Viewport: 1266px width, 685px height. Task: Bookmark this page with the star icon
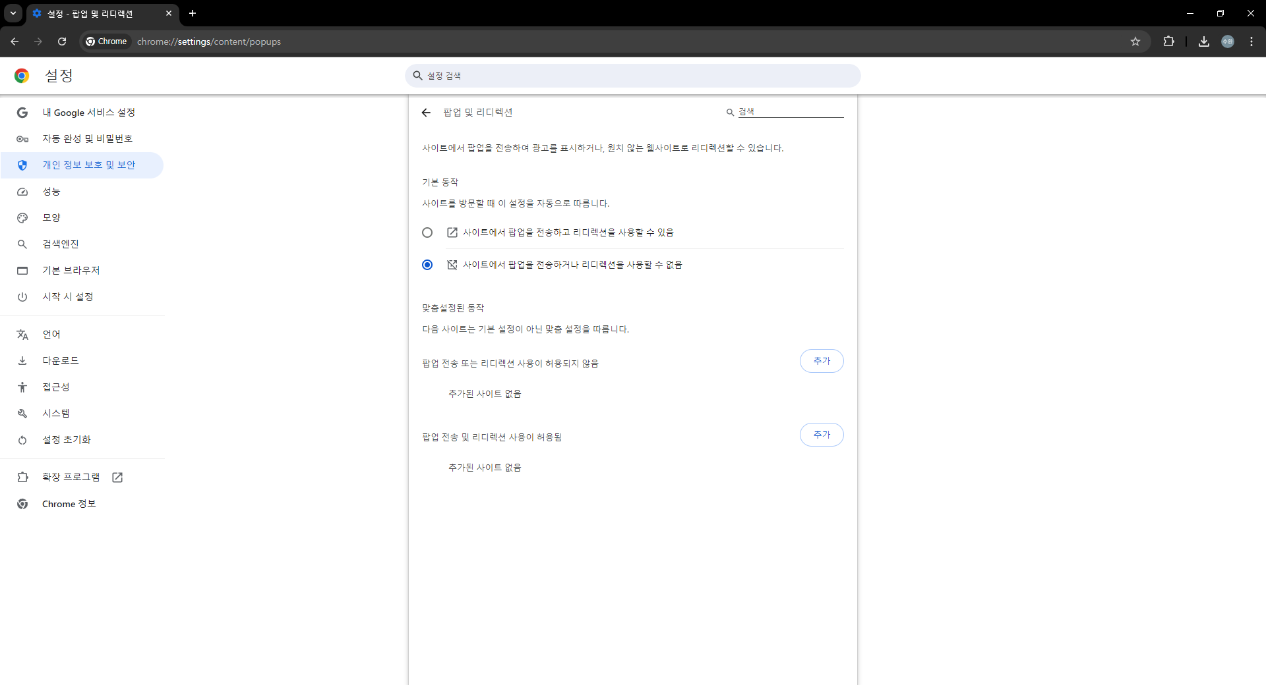tap(1135, 41)
